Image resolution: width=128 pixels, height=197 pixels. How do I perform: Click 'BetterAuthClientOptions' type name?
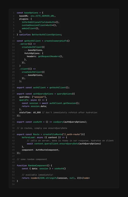click(x=46, y=35)
